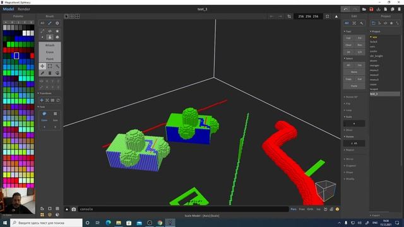Take a screenshot with the camera icon
404x227 pixels.
click(74, 209)
